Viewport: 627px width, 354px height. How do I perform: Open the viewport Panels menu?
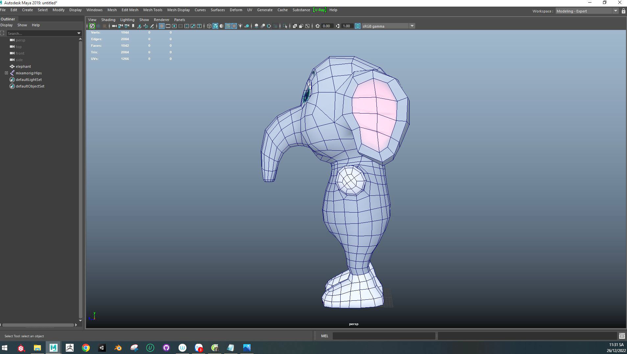coord(180,20)
